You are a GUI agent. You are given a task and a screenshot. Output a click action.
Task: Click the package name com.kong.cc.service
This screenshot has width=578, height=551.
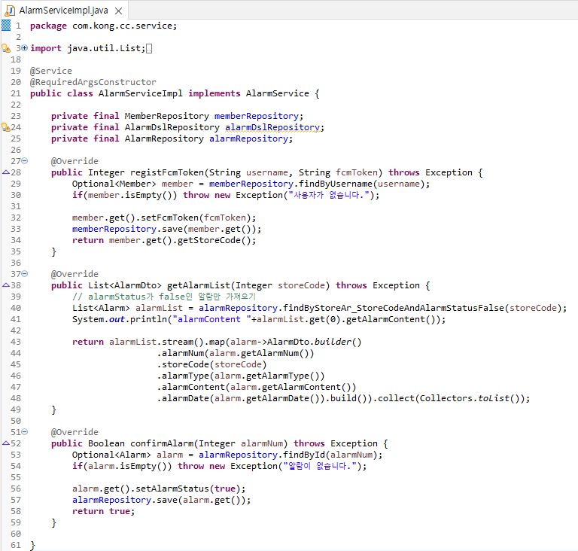coord(122,26)
